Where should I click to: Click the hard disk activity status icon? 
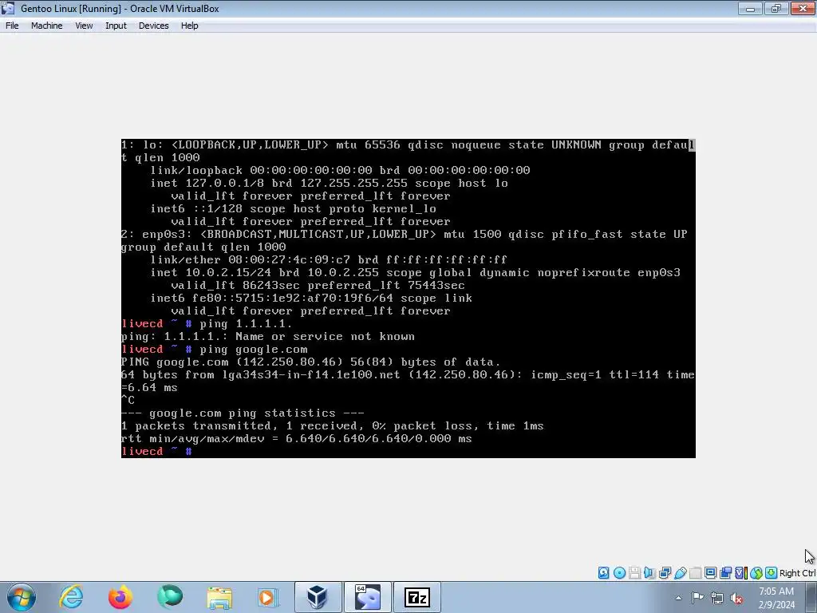tap(603, 573)
